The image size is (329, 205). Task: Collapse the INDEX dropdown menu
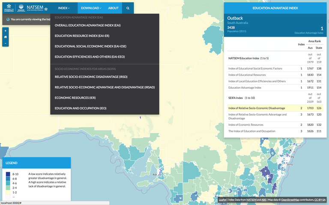pyautogui.click(x=64, y=8)
